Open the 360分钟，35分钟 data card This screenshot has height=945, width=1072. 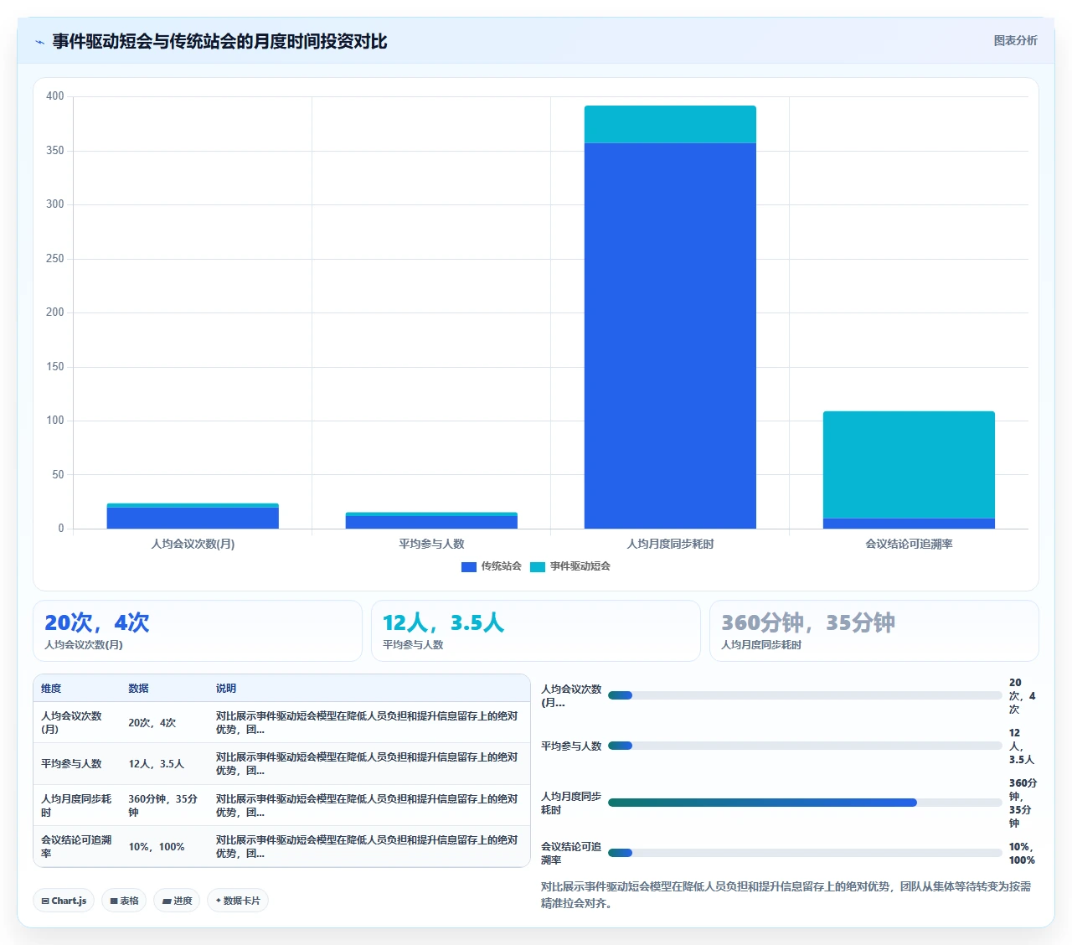tap(874, 631)
